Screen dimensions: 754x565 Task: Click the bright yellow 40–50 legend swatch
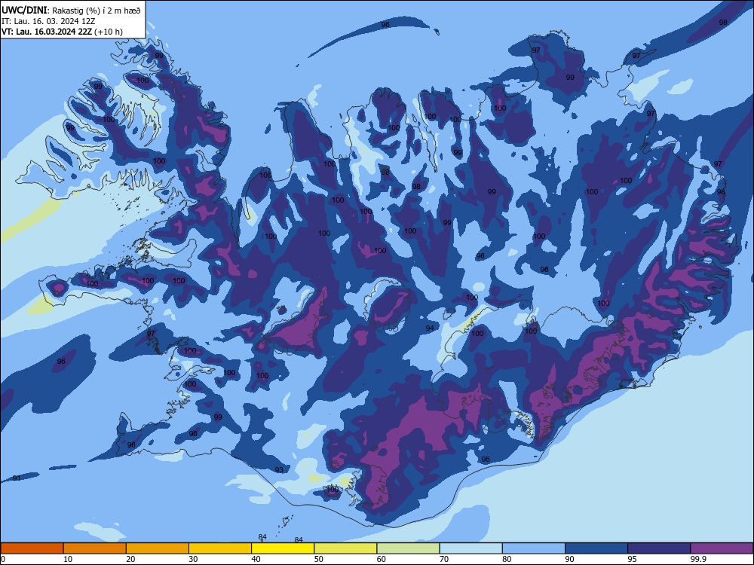click(x=283, y=548)
